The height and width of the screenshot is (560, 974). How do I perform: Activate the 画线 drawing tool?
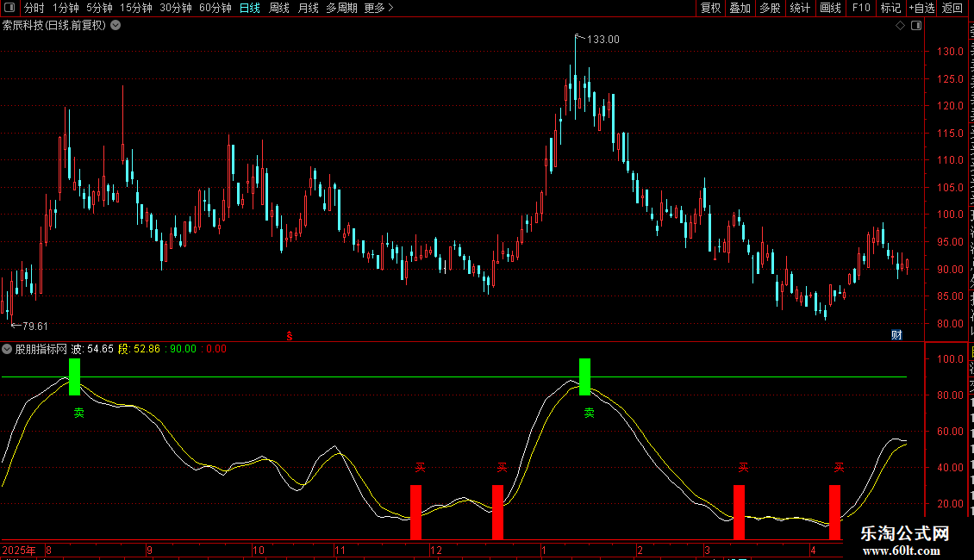click(831, 8)
